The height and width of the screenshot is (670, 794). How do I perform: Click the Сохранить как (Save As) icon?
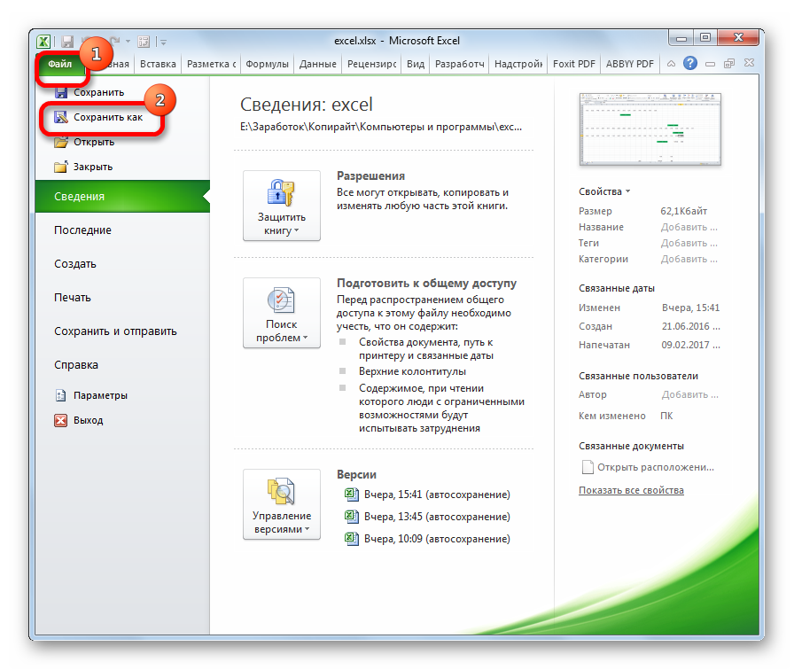pos(60,117)
